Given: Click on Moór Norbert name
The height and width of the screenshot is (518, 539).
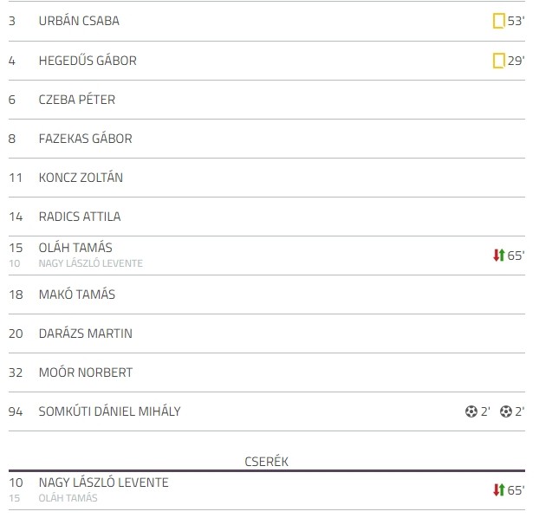Looking at the screenshot, I should coord(86,372).
